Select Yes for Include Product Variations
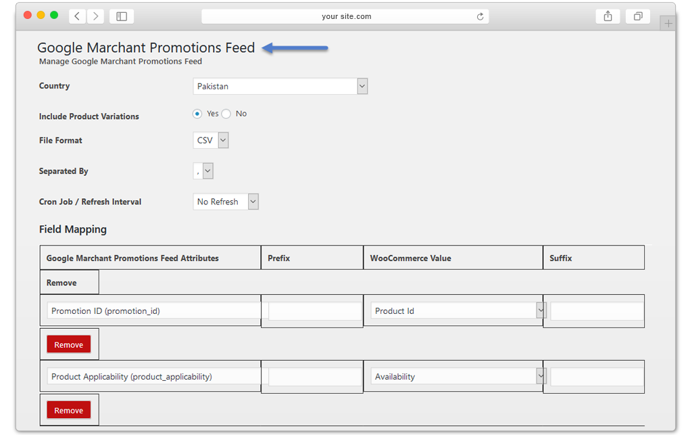 [x=197, y=114]
